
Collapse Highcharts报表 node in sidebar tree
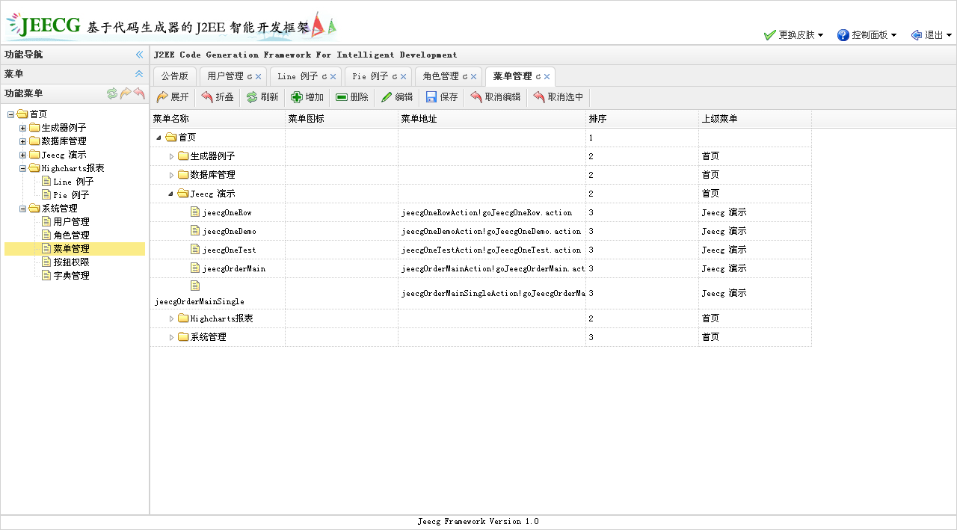(22, 168)
